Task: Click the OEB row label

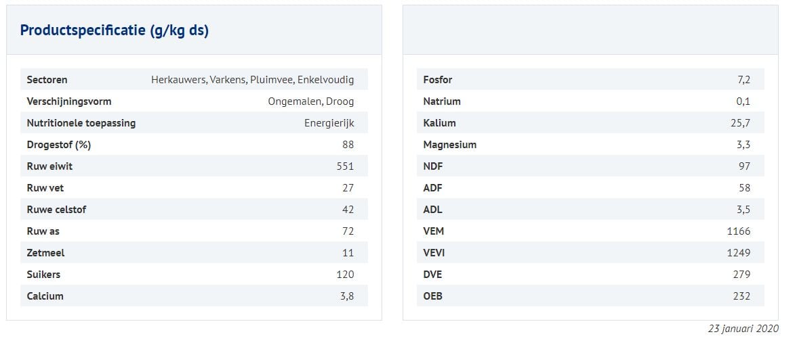Action: (x=432, y=296)
